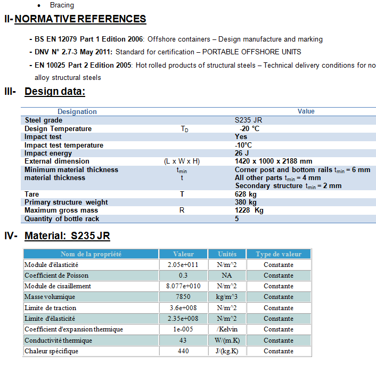
Task: Click the '380 kg' value
Action: 246,202
